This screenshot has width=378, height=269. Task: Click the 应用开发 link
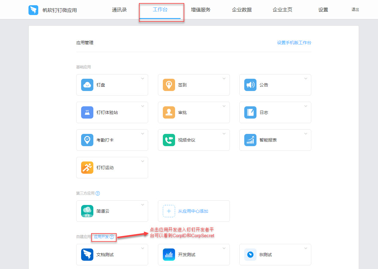tap(101, 237)
